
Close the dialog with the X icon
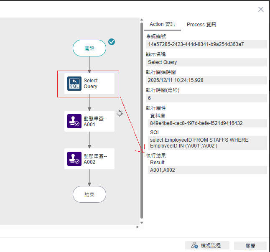tap(261, 9)
